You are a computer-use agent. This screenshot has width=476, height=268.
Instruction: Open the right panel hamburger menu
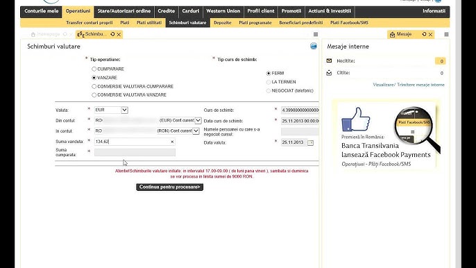(446, 35)
